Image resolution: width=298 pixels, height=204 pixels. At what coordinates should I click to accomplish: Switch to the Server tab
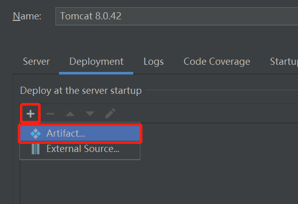tap(36, 62)
